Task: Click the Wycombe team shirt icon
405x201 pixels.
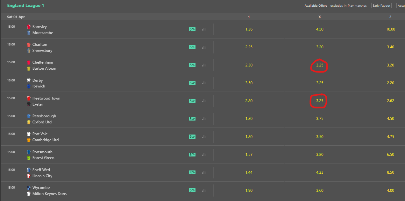Action: [29, 188]
